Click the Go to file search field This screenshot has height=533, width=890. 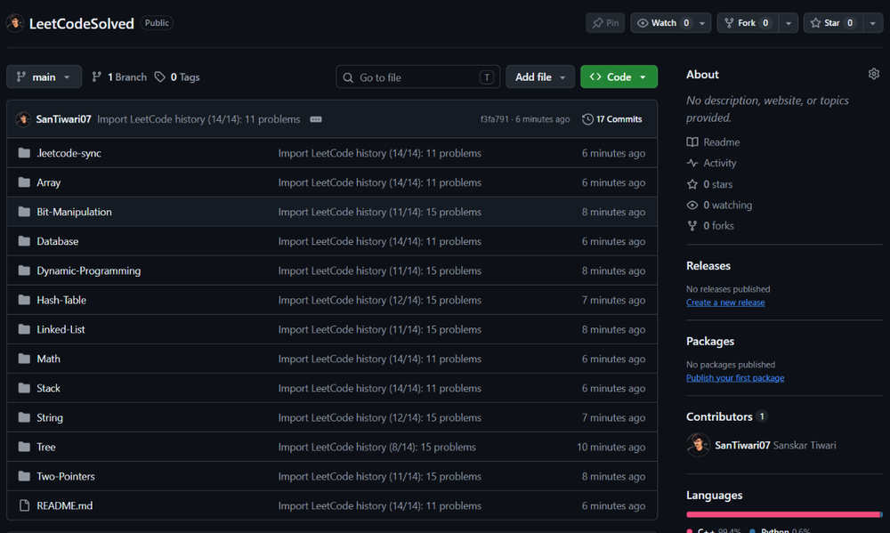click(x=417, y=77)
